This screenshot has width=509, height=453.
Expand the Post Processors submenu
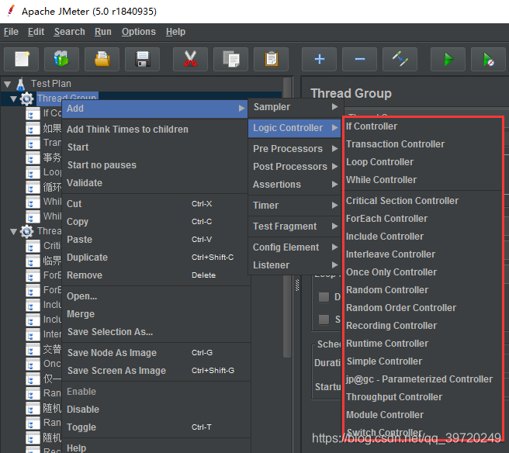click(294, 167)
